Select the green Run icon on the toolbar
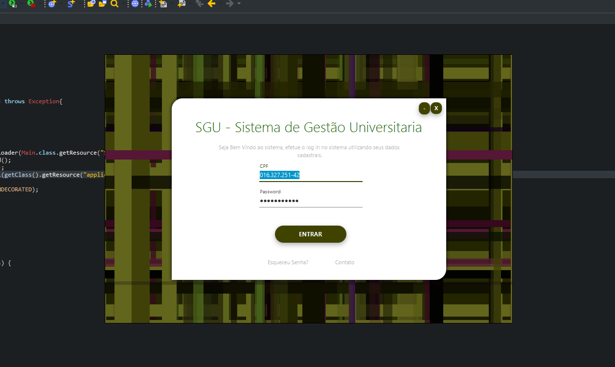 11,4
